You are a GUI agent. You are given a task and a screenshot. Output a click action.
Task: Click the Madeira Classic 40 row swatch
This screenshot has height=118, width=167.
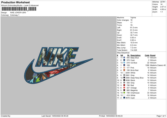point(124,65)
